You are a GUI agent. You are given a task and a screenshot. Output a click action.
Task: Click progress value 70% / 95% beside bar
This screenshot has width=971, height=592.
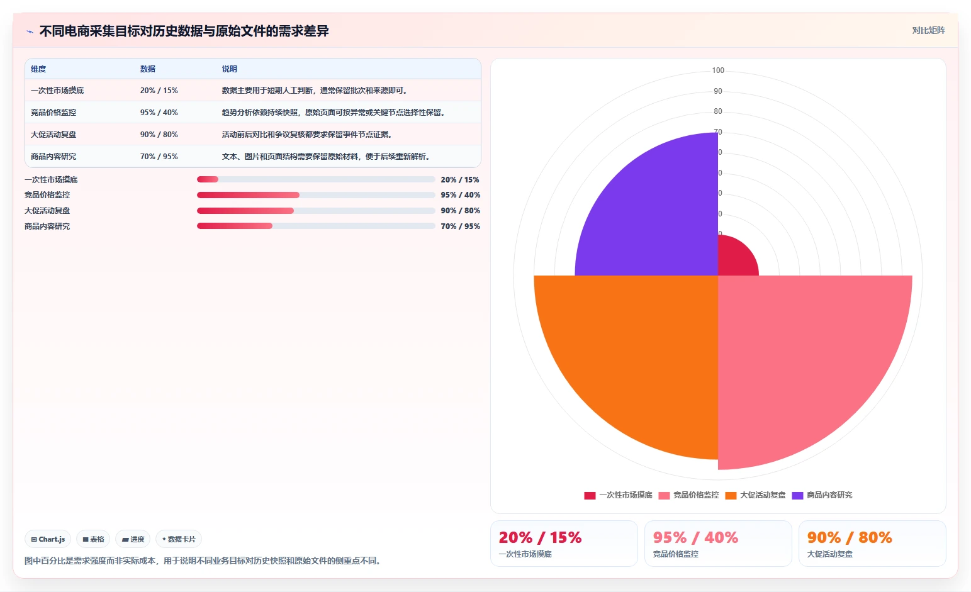[460, 226]
